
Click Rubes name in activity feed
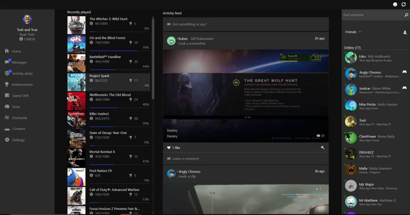pos(183,39)
